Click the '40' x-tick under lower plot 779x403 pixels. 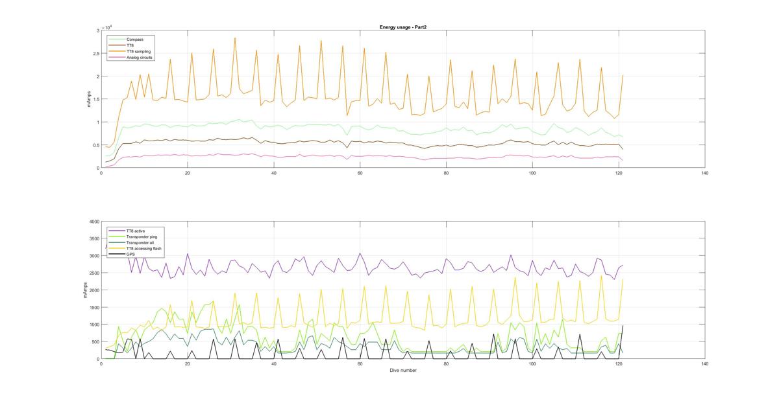coord(274,364)
